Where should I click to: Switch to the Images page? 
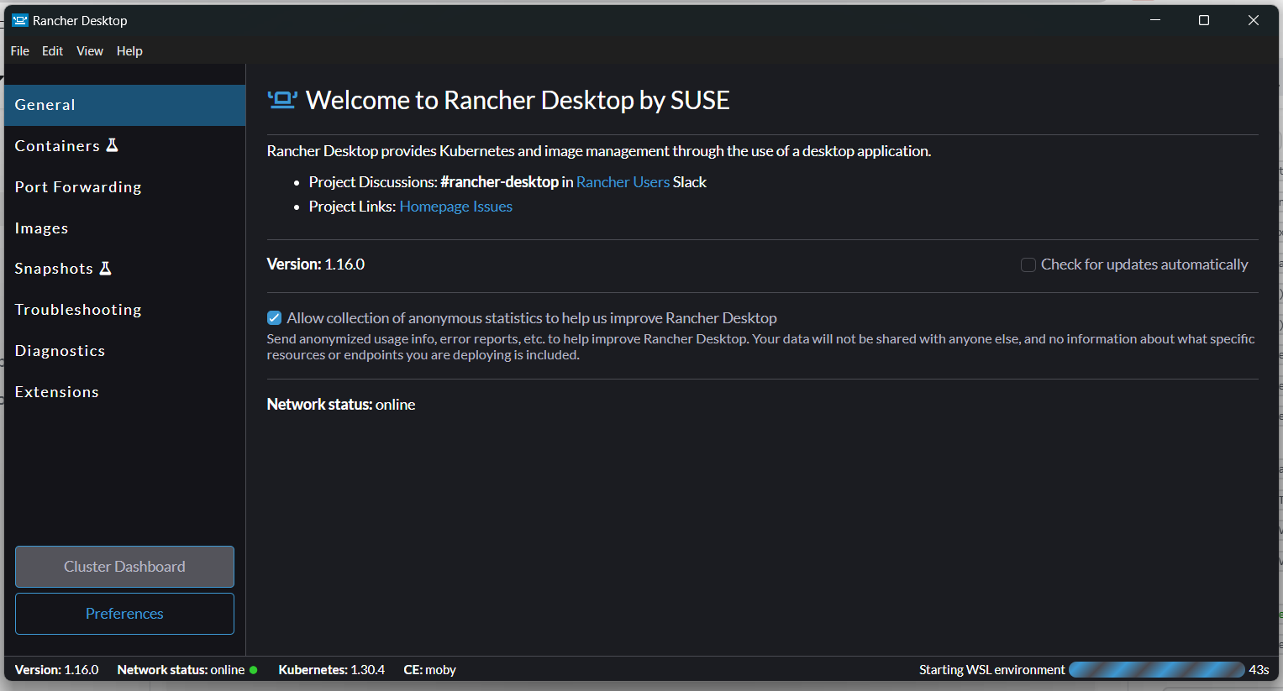click(x=124, y=228)
